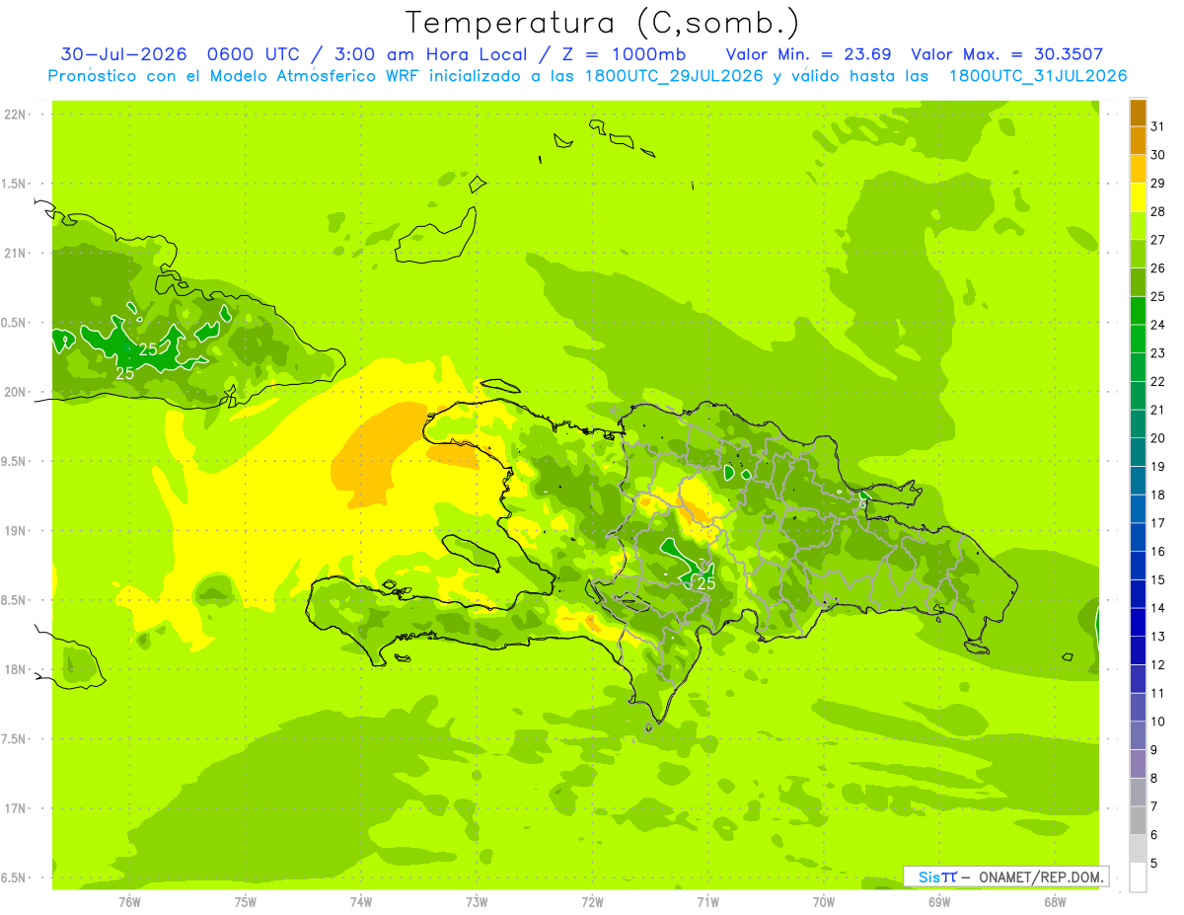
Task: Select the "30-Jul-2026" date text
Action: click(x=123, y=54)
